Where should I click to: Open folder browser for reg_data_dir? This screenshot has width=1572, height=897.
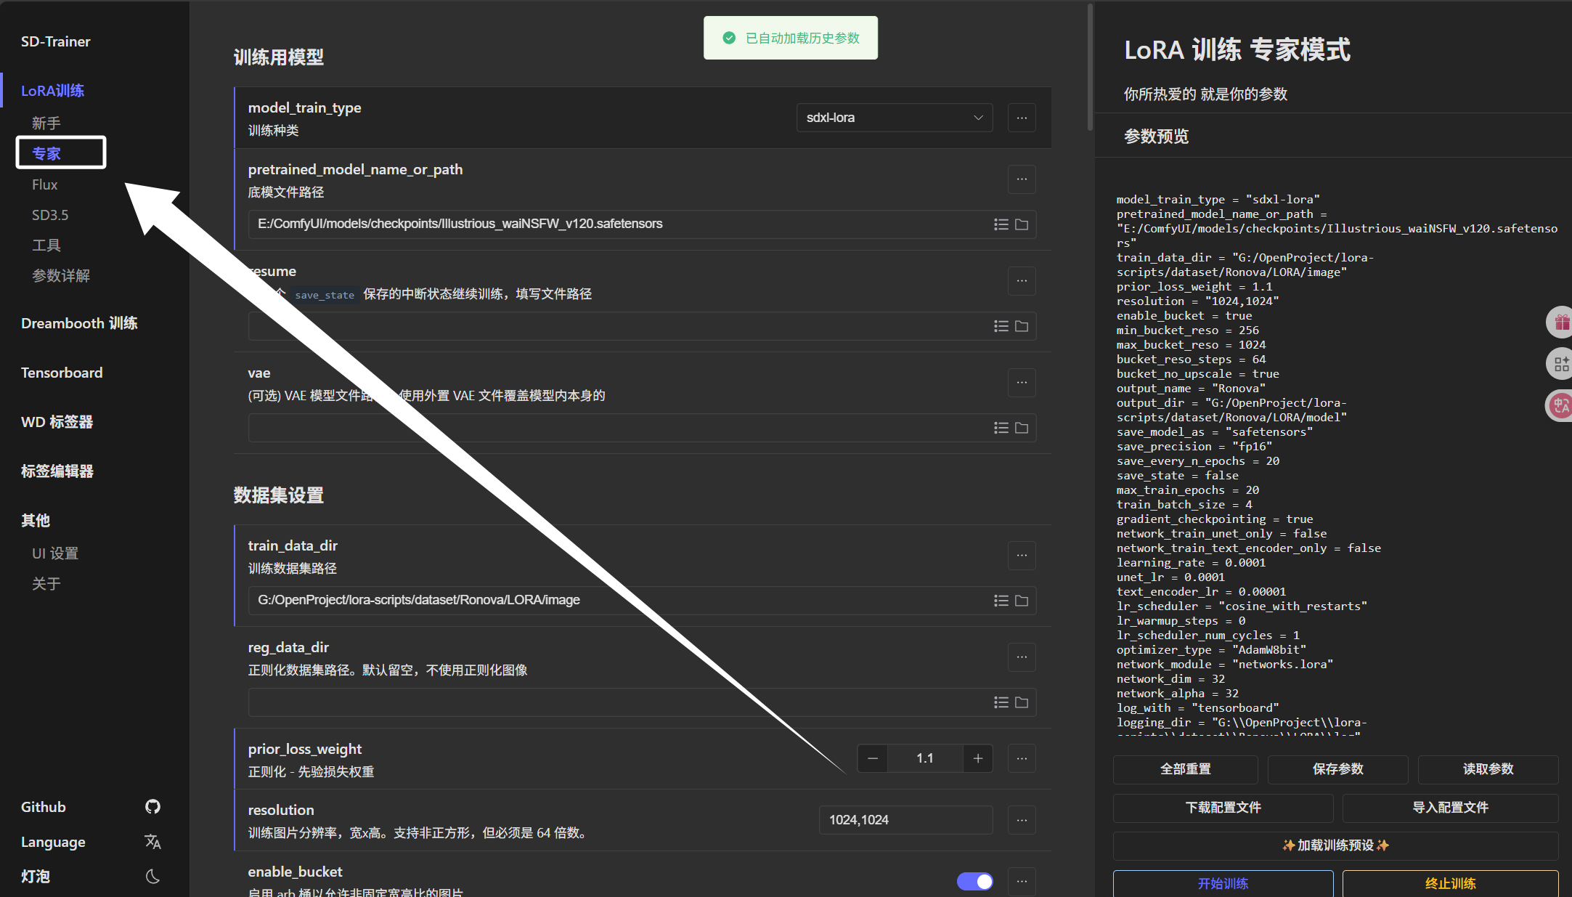[1022, 702]
